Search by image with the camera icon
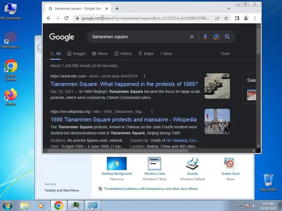This screenshot has width=282, height=211. (216, 37)
